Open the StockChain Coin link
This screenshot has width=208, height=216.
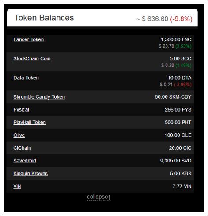pyautogui.click(x=32, y=58)
